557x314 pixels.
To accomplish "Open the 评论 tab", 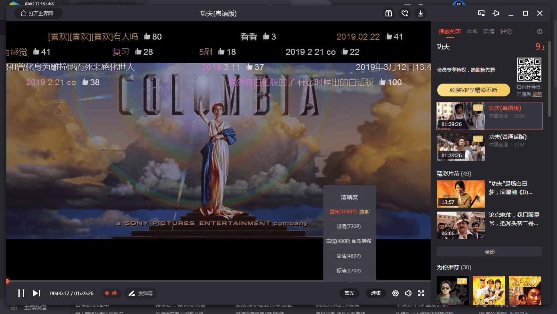I will tap(506, 31).
